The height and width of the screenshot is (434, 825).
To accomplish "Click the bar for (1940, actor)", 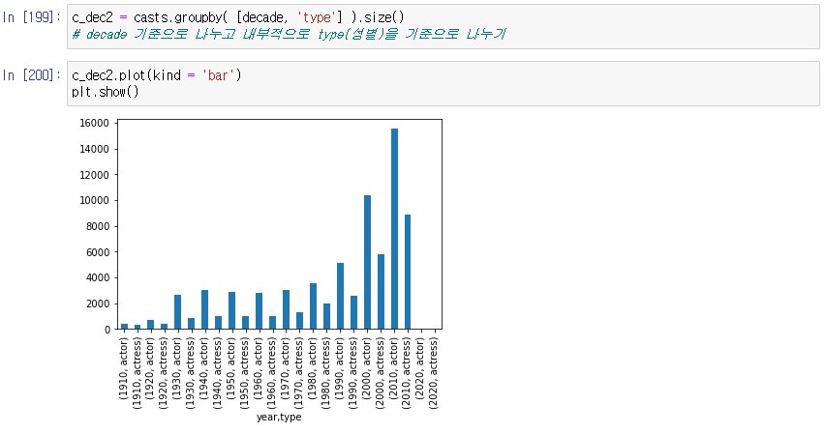I will pyautogui.click(x=204, y=309).
